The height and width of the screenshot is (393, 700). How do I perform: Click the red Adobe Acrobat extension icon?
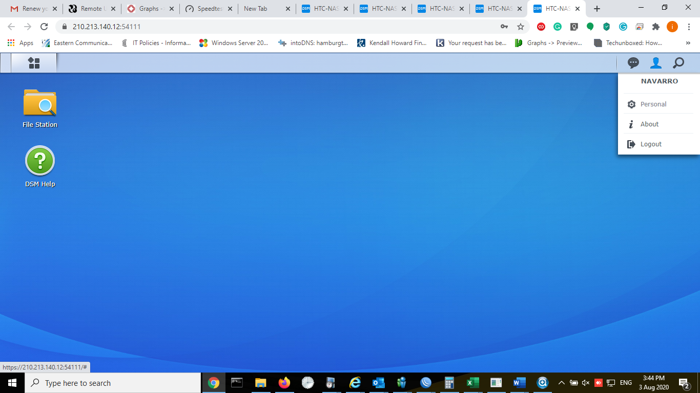point(541,27)
